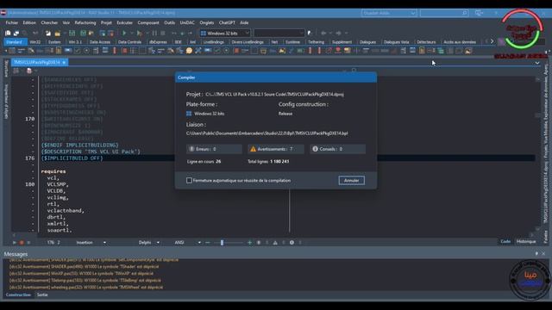Open the Projet menu

pyautogui.click(x=106, y=22)
